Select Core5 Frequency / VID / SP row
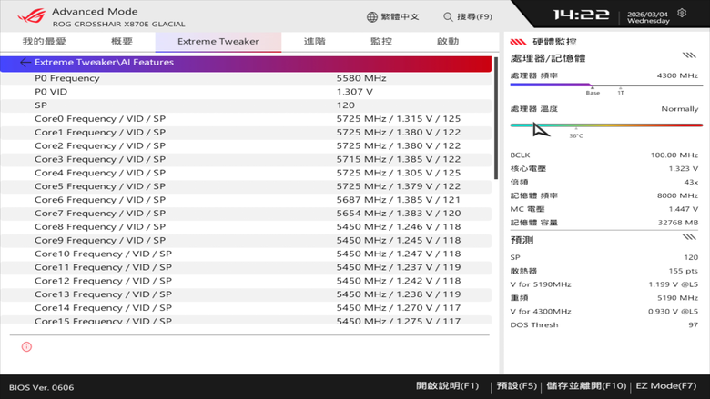 [246, 186]
